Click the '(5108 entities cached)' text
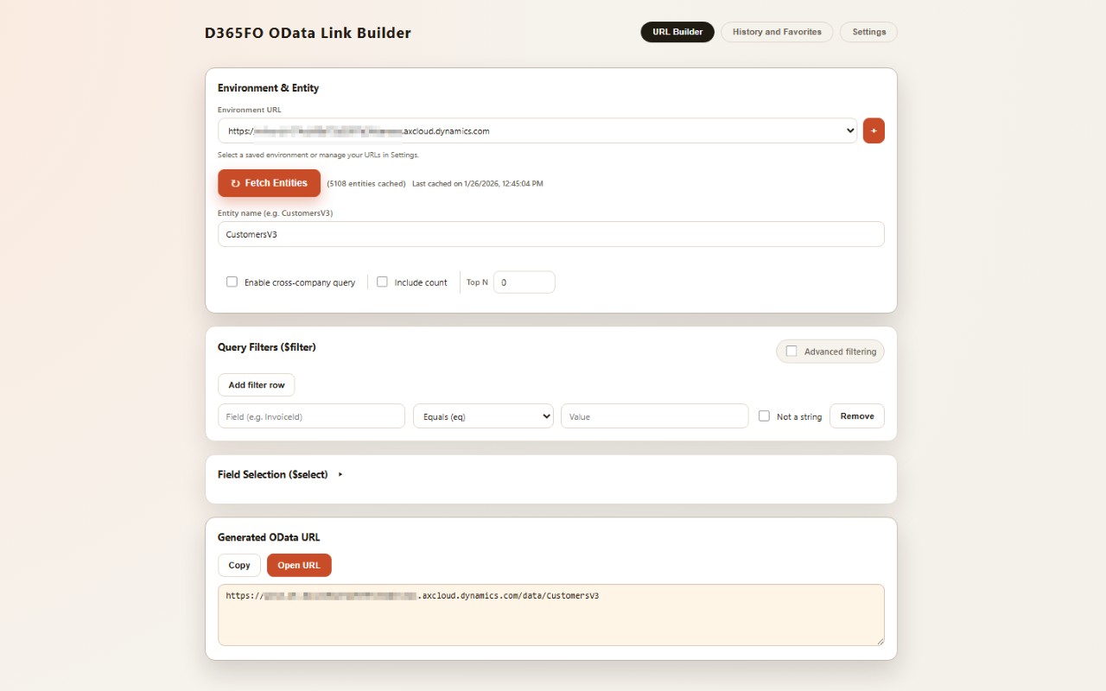 point(366,184)
